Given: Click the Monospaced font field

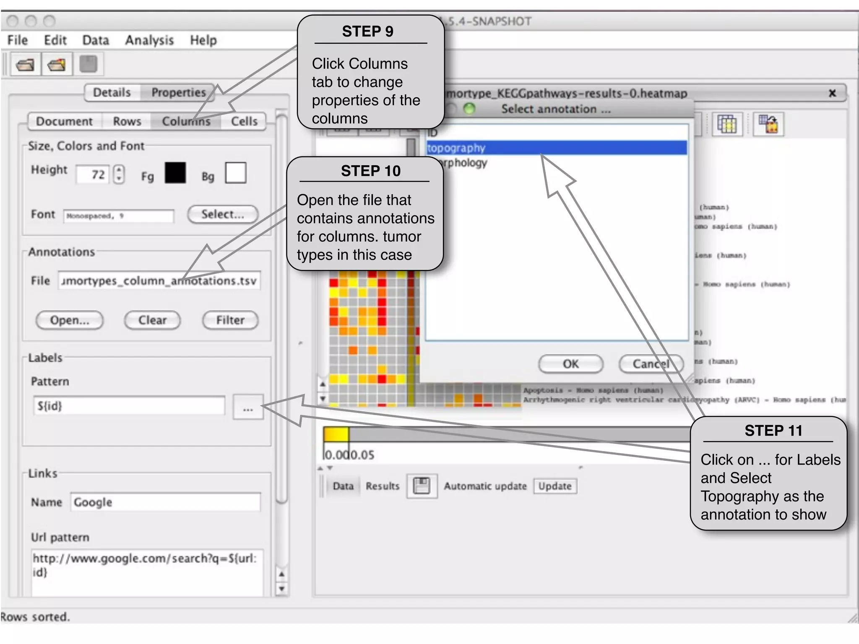Looking at the screenshot, I should coord(119,216).
